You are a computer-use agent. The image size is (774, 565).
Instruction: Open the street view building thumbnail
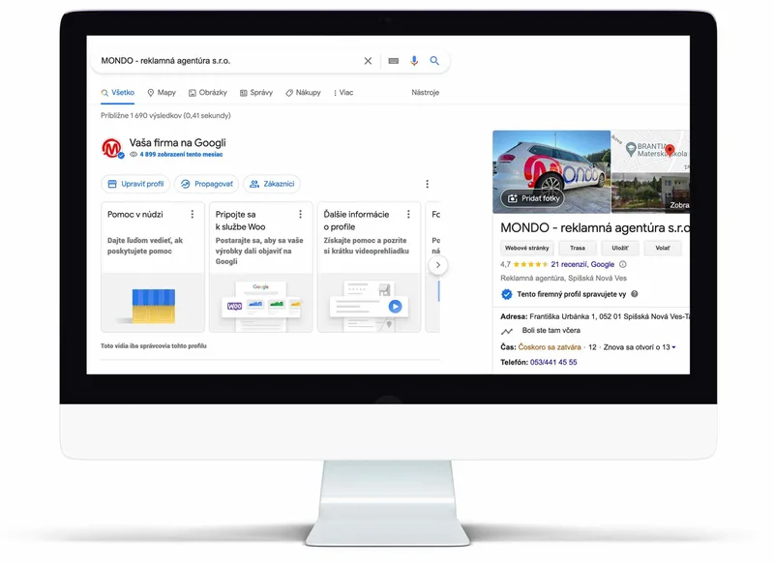coord(650,193)
